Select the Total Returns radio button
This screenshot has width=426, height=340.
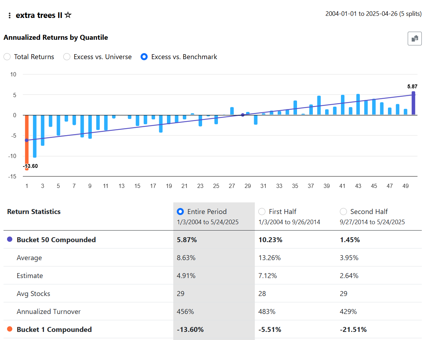pos(7,57)
